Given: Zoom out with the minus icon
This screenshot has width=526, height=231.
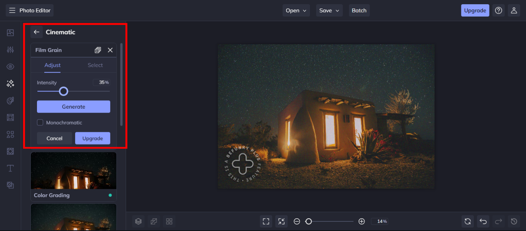Looking at the screenshot, I should point(297,222).
